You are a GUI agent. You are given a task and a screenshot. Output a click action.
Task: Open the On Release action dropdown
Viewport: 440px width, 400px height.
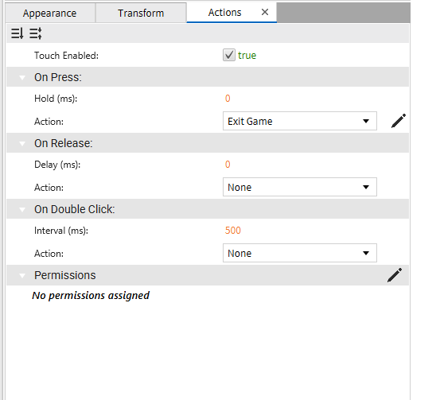(300, 187)
